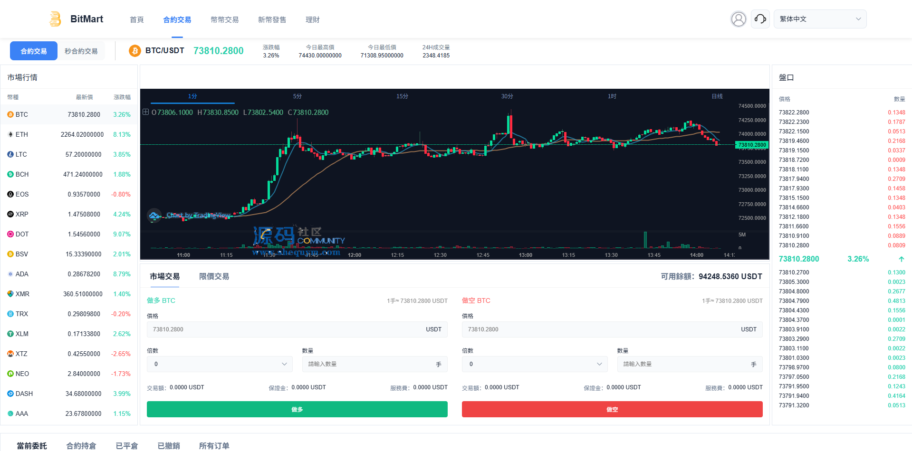Click the orange Bitcoin icon beside BTC/USDT
Viewport: 912px width, 451px height.
(135, 51)
